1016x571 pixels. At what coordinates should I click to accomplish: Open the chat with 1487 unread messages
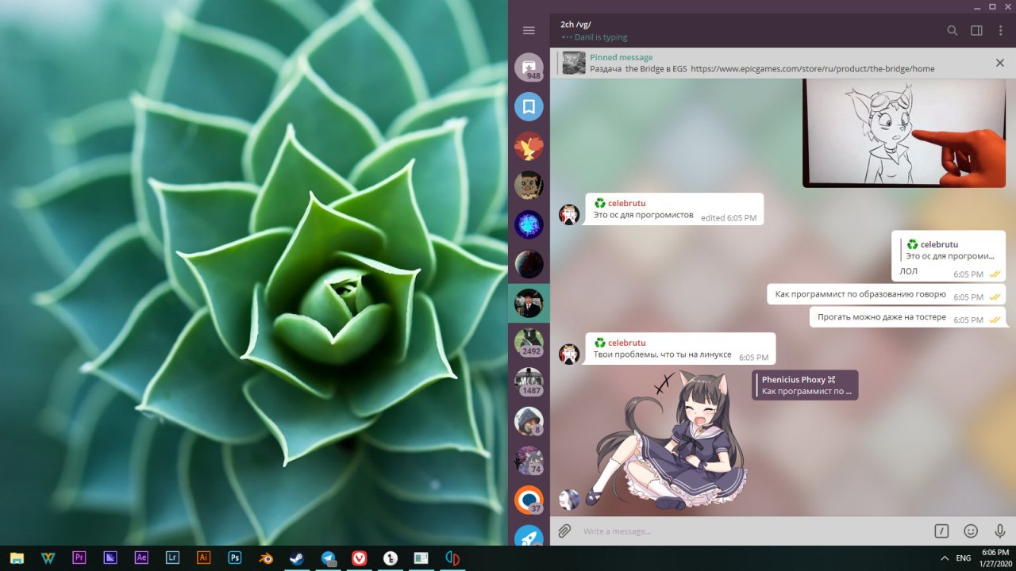tap(529, 382)
